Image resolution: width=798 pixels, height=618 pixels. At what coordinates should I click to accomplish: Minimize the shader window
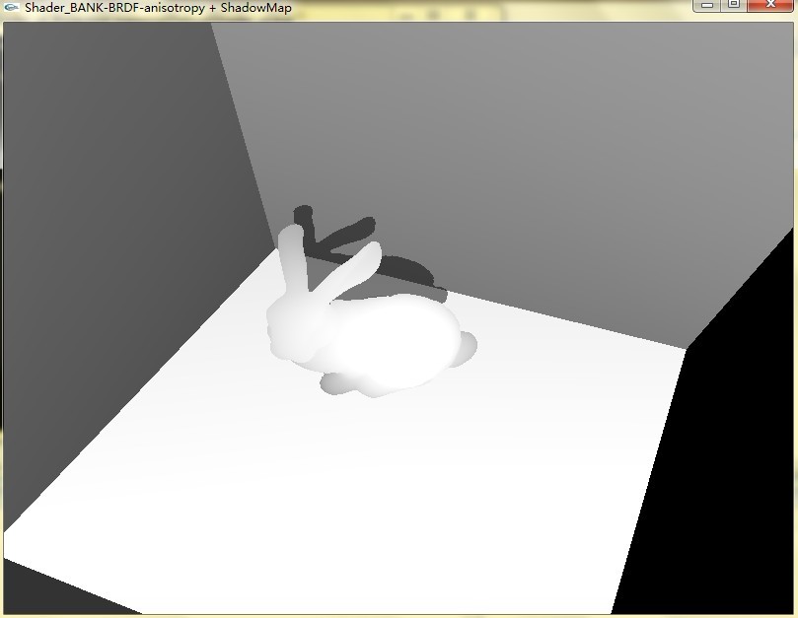click(708, 6)
